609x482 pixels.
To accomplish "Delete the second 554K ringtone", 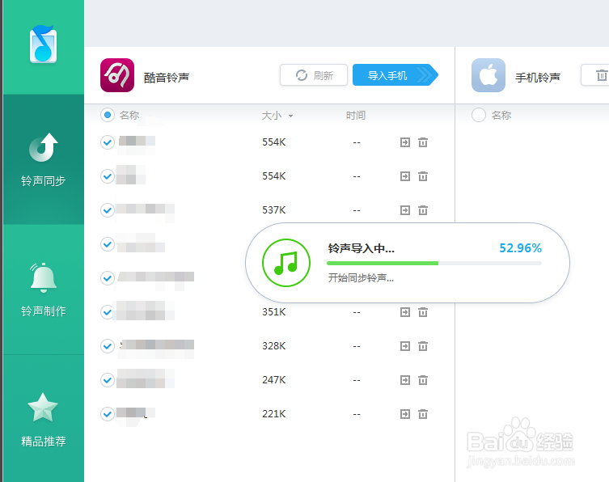I will (423, 176).
